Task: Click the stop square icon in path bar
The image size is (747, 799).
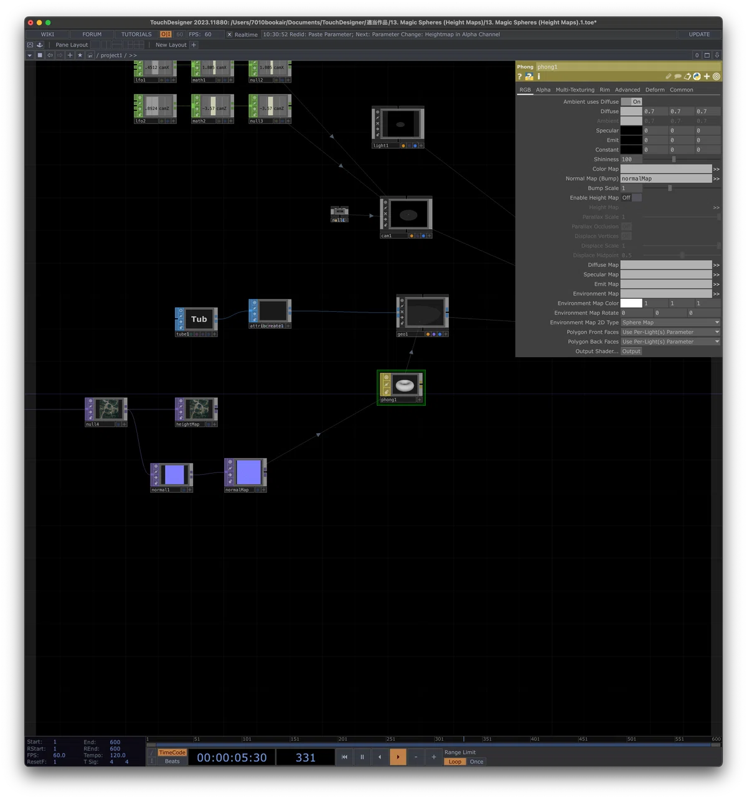Action: (x=40, y=55)
